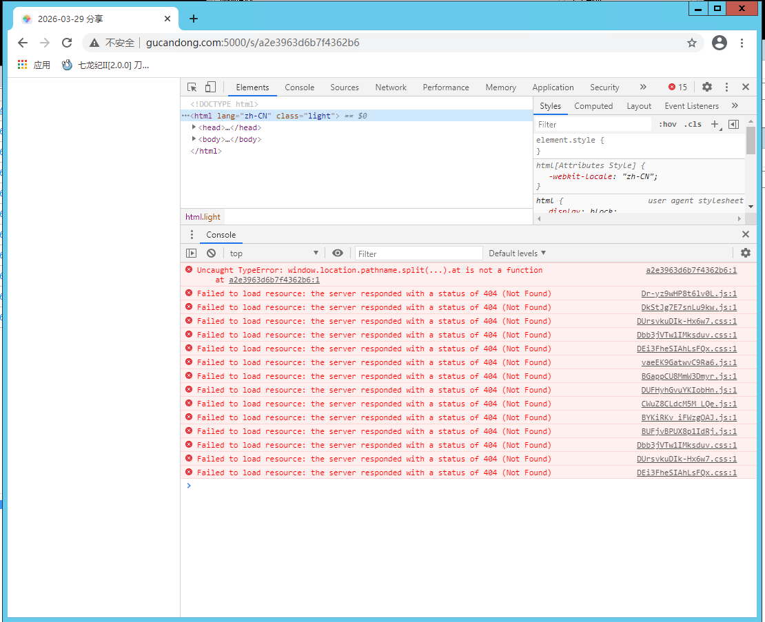Open the Dr-yz9wHP8t6lv0L.js:1 source link
Viewport: 765px width, 622px height.
tap(689, 293)
